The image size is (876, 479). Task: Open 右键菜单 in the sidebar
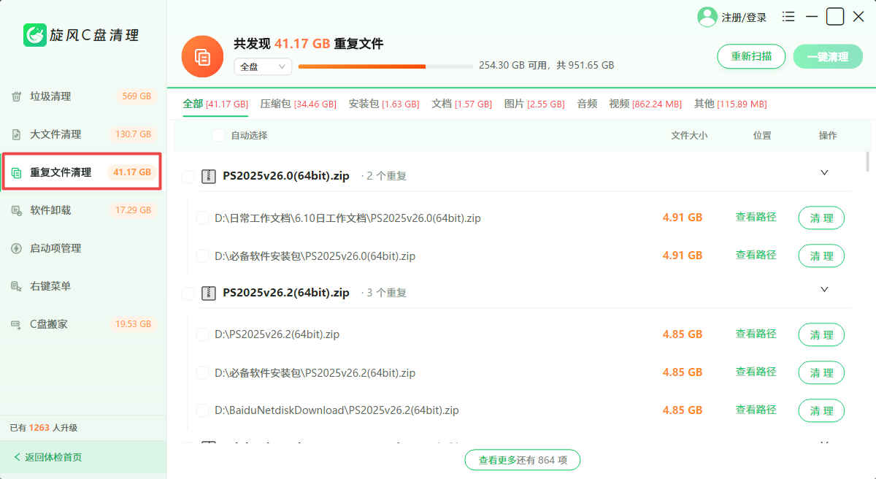[83, 286]
